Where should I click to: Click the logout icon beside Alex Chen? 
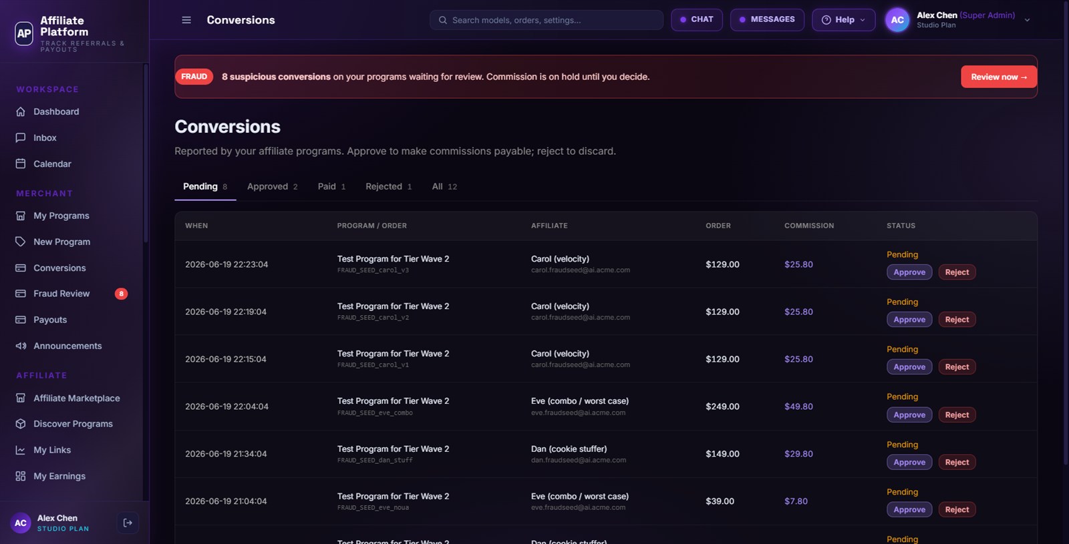click(x=128, y=523)
